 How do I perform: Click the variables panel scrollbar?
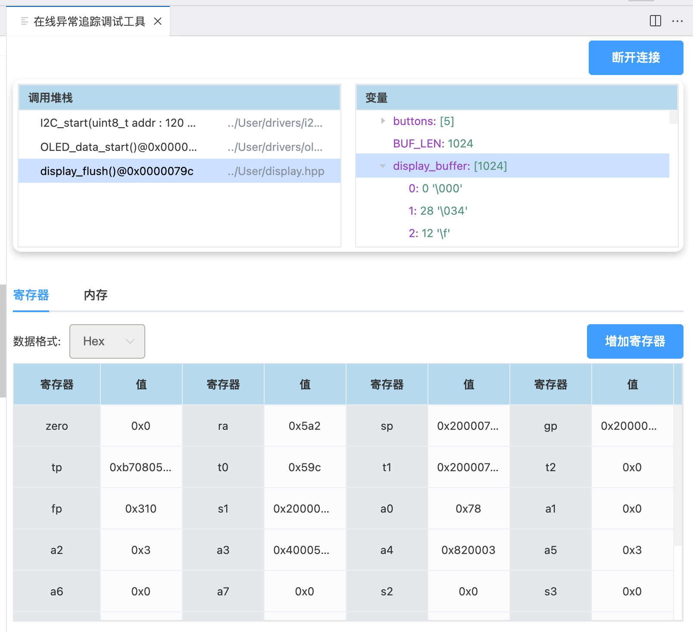tap(673, 117)
